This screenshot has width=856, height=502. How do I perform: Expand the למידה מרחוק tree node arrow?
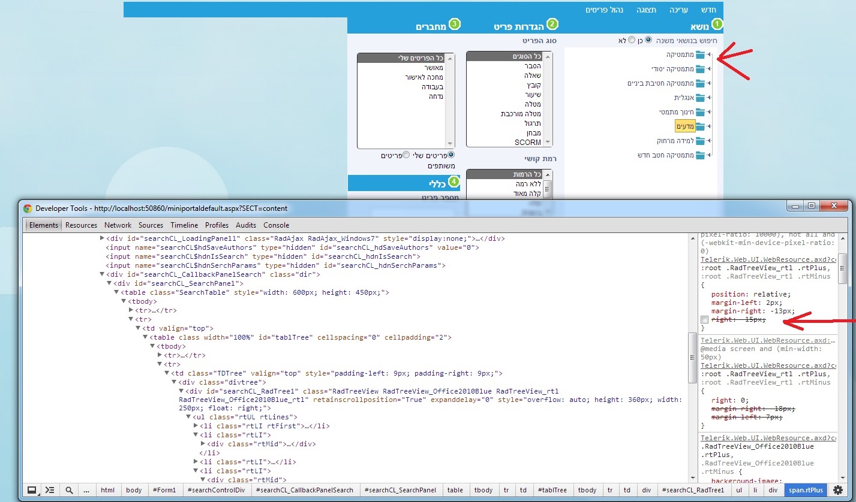click(x=709, y=141)
